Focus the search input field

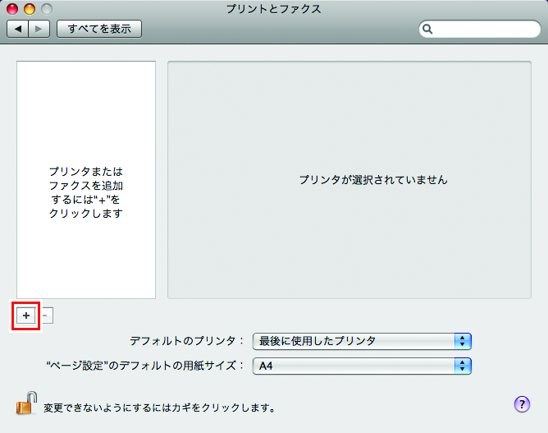484,30
